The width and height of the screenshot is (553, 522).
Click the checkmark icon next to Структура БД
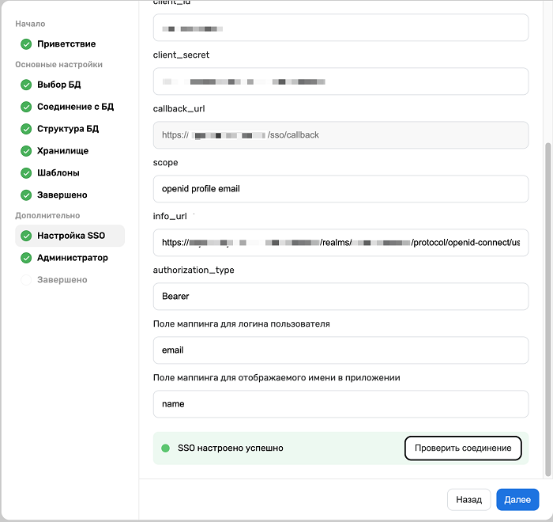point(27,129)
